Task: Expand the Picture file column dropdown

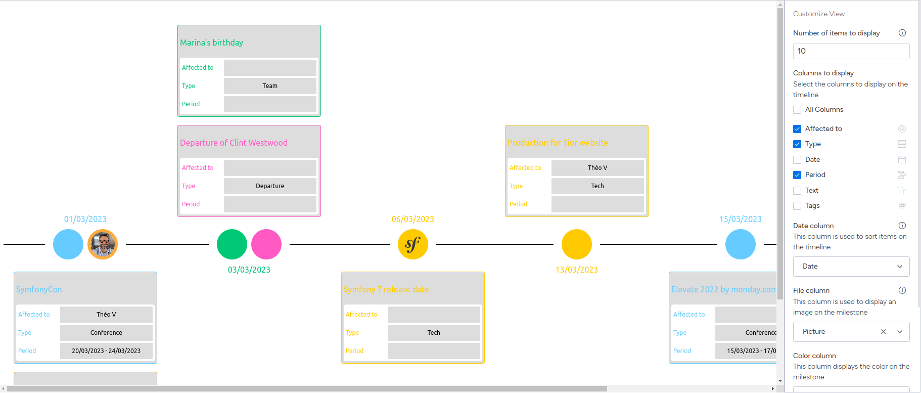Action: [900, 332]
